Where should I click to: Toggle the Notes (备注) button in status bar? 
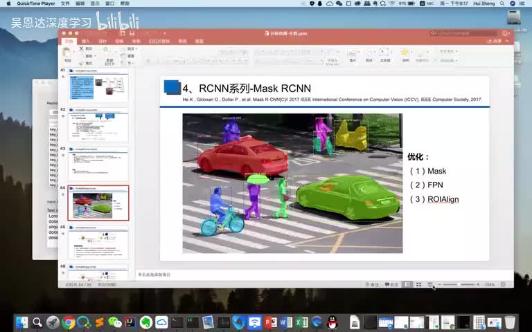click(372, 284)
